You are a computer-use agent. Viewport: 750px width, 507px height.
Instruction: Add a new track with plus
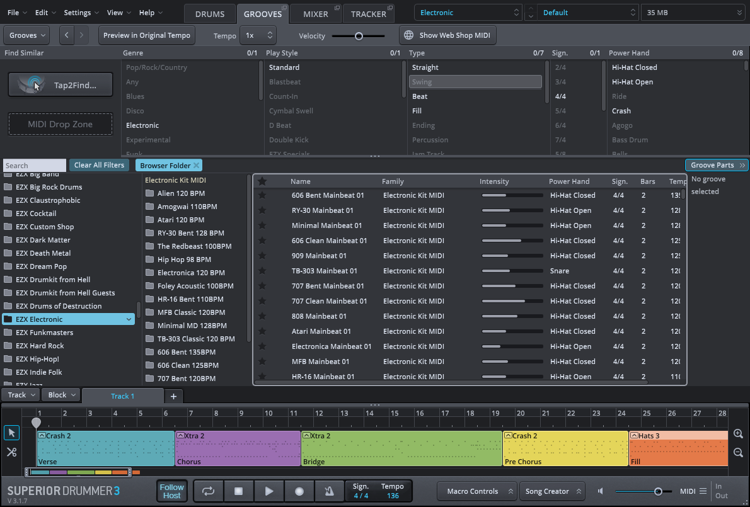173,396
